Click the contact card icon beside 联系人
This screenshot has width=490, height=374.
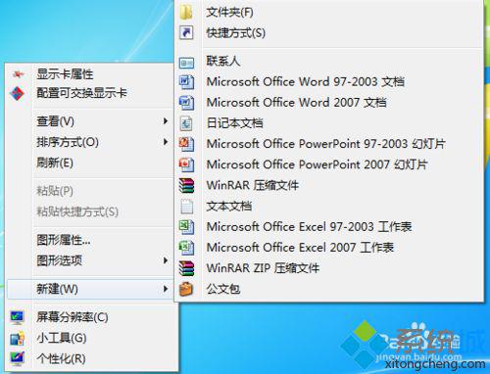tap(186, 62)
